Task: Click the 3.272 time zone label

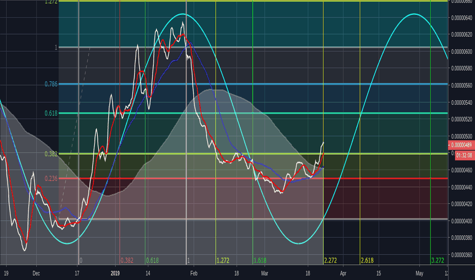Action: click(437, 260)
